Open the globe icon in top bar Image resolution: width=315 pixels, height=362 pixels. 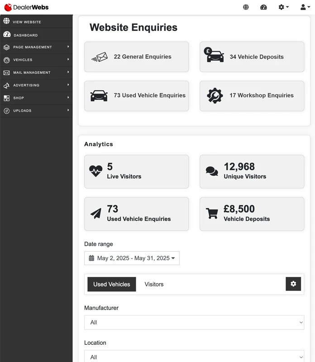246,7
